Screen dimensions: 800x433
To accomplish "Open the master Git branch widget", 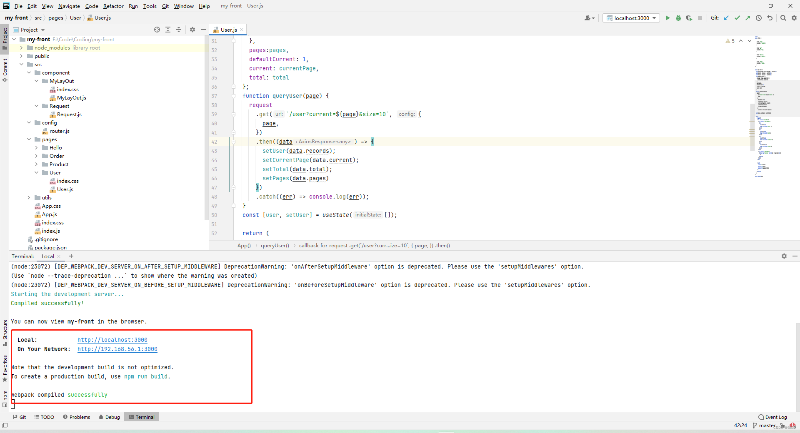I will pos(764,426).
